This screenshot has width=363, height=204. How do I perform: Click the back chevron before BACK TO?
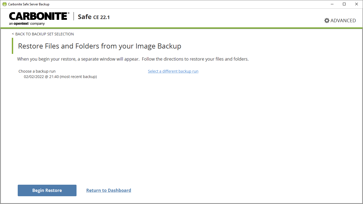tap(13, 34)
